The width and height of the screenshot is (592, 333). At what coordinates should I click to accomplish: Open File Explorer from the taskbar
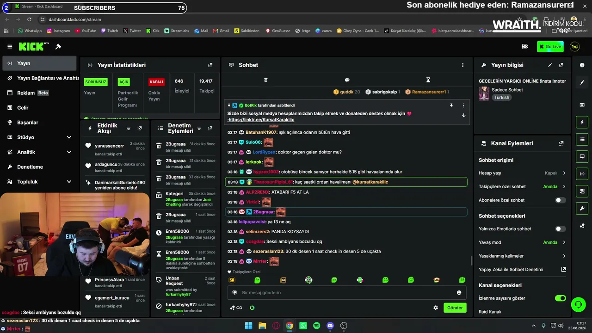tap(262, 326)
